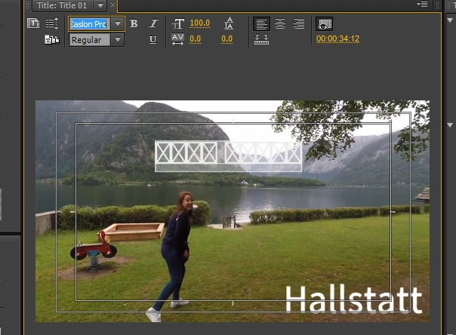
Task: Toggle Bold formatting
Action: click(134, 23)
